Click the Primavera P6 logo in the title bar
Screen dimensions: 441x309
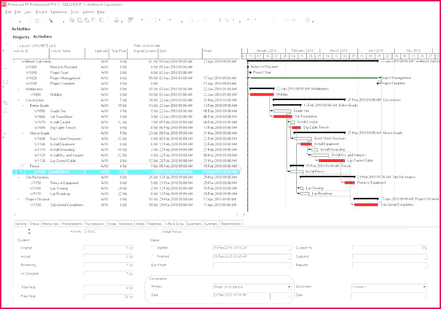[4, 4]
